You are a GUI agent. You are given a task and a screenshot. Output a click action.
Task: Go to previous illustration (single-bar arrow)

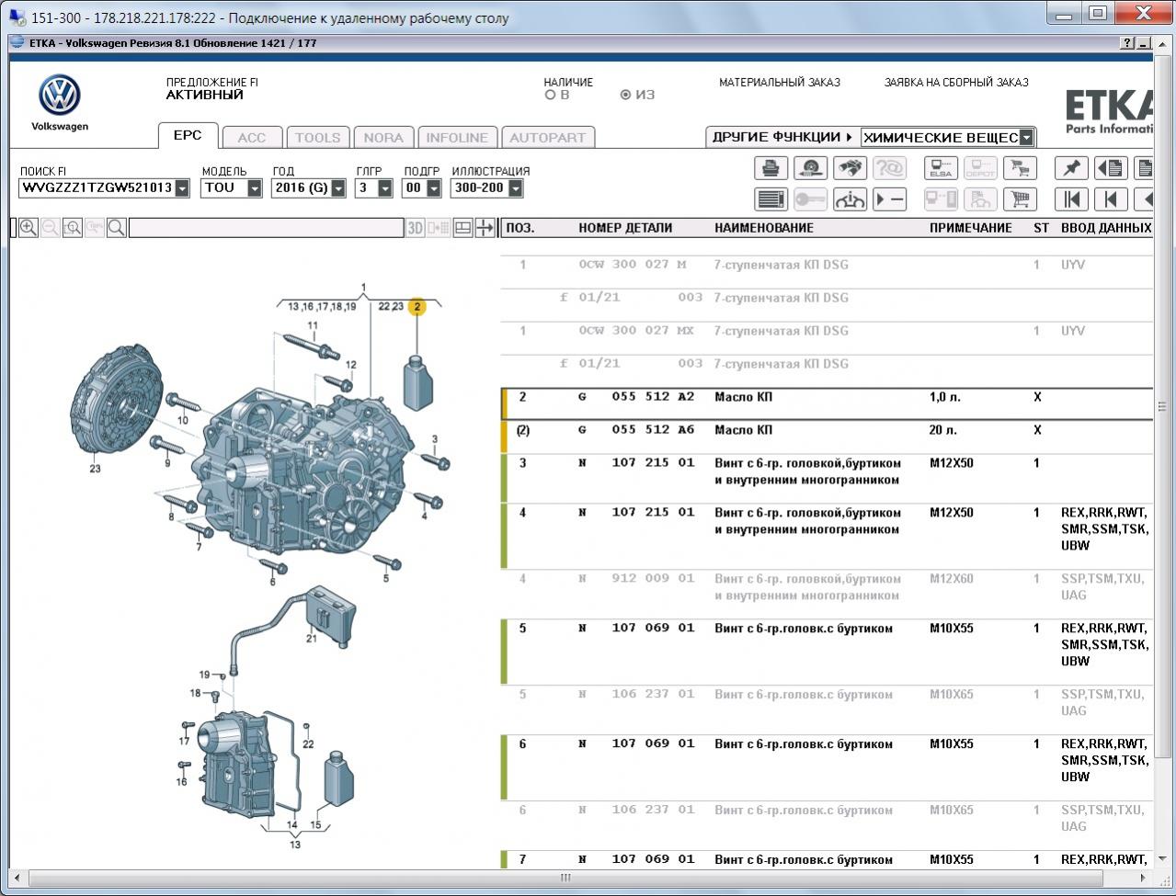tap(1111, 199)
